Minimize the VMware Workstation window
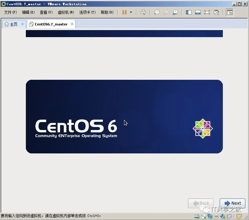This screenshot has width=249, height=220. point(234,4)
